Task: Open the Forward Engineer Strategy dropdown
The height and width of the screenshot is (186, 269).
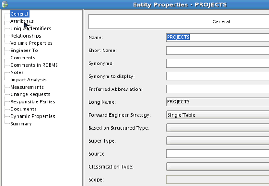Action: 217,115
